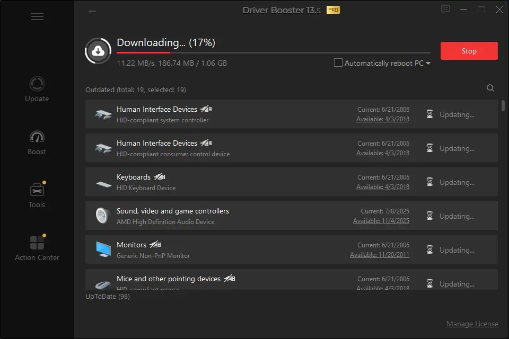Viewport: 509px width, 339px height.
Task: Click hourglass icon on AMD Audio Device row
Action: tap(429, 216)
